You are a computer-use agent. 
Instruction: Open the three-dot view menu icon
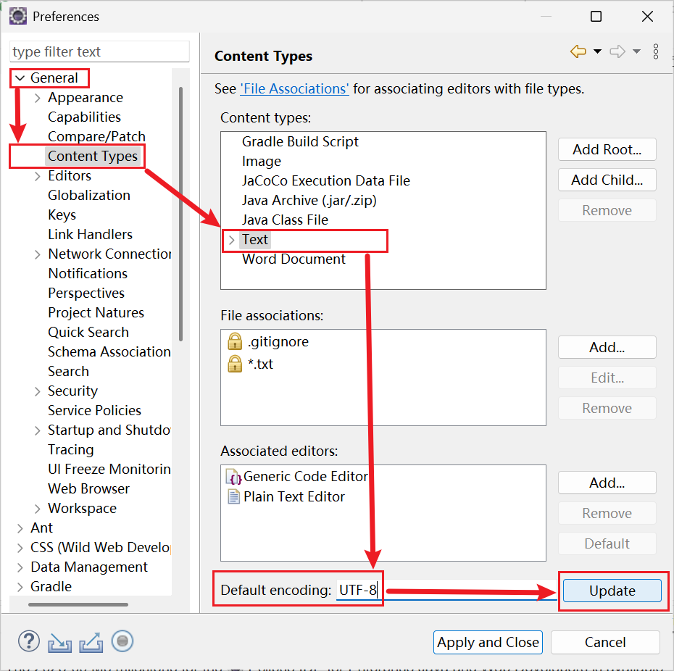[655, 51]
